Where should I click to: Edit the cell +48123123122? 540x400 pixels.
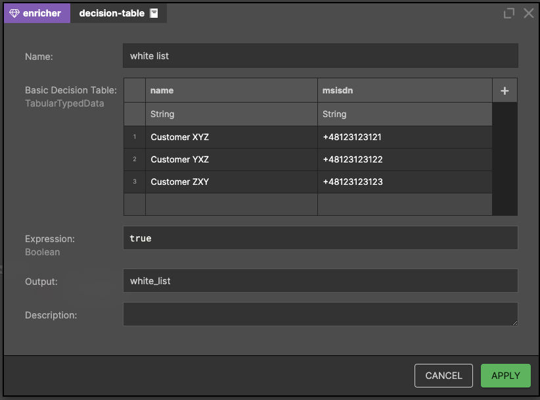[x=405, y=160]
